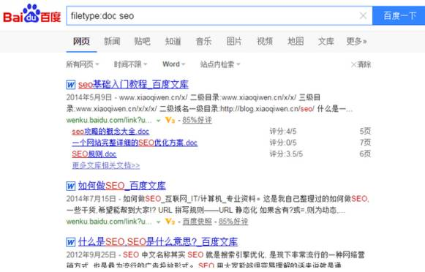Image resolution: width=425 pixels, height=272 pixels.
Task: Expand arrow next to second wenku.baidu.com URL
Action: pos(159,222)
